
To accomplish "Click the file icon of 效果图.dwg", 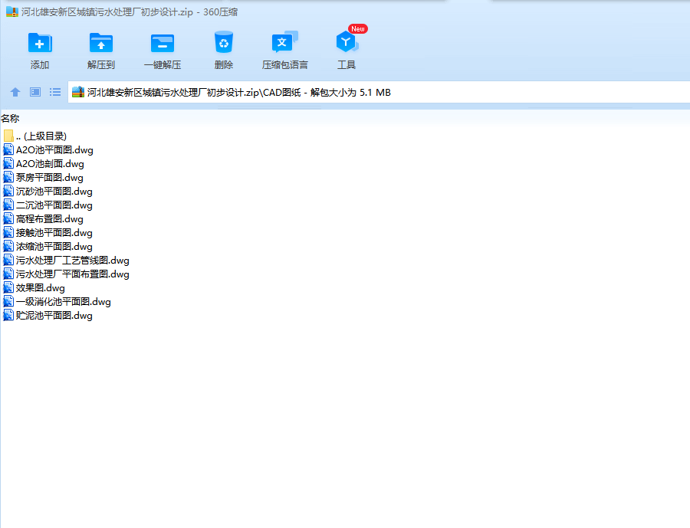I will pyautogui.click(x=8, y=288).
